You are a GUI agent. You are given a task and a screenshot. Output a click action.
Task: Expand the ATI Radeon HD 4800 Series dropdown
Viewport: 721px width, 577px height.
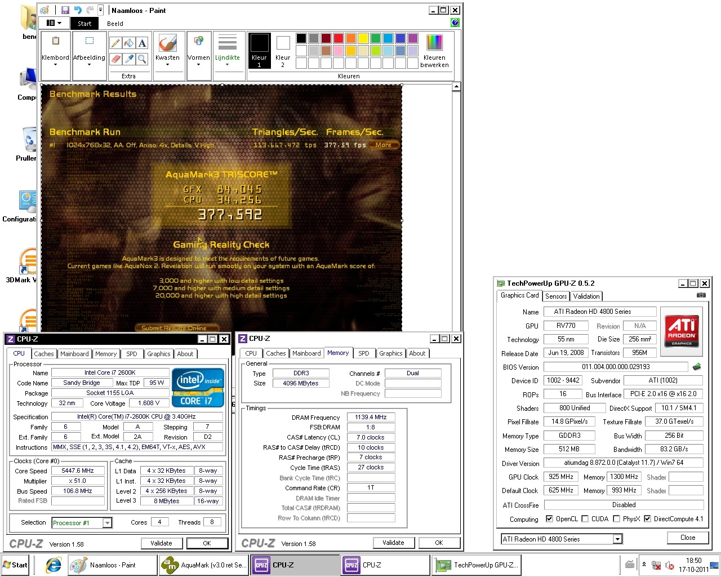[617, 539]
